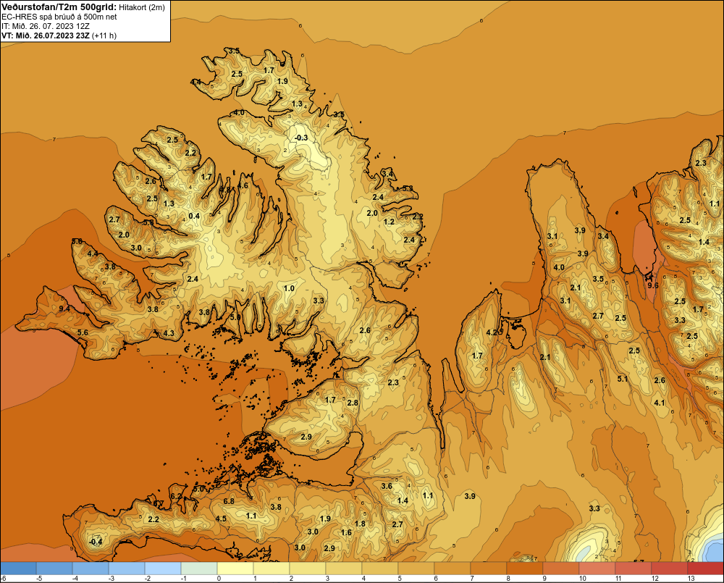Click the title text 'Veðurstofan/T2m 500grid:'
Viewport: 724px width, 583px height.
pyautogui.click(x=59, y=7)
